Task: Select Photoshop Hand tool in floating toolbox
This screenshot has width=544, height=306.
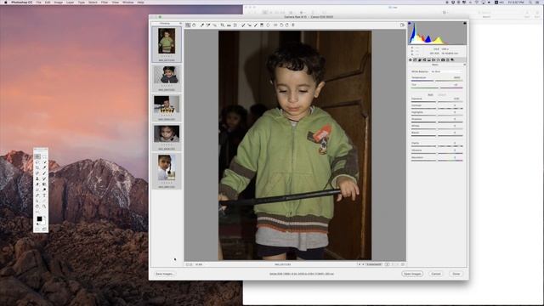Action: [37, 206]
